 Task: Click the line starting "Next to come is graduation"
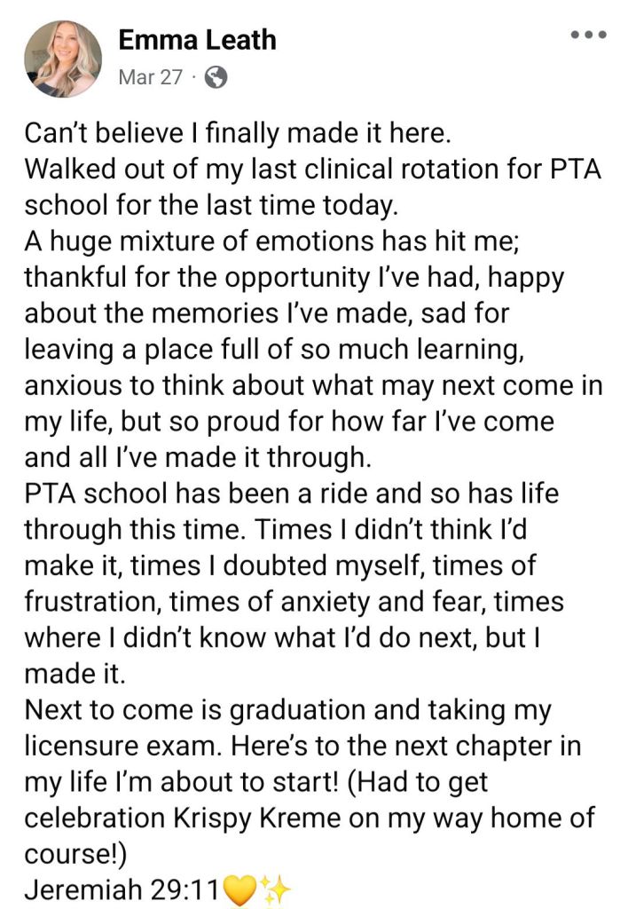point(287,710)
